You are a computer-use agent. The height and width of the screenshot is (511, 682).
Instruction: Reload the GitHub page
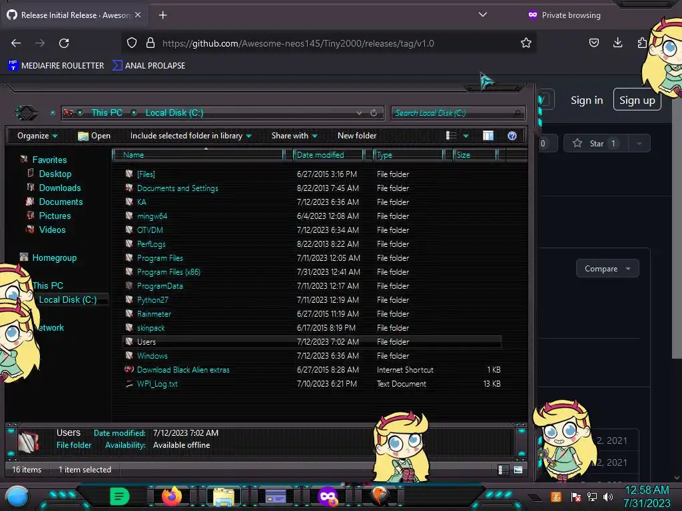coord(64,43)
